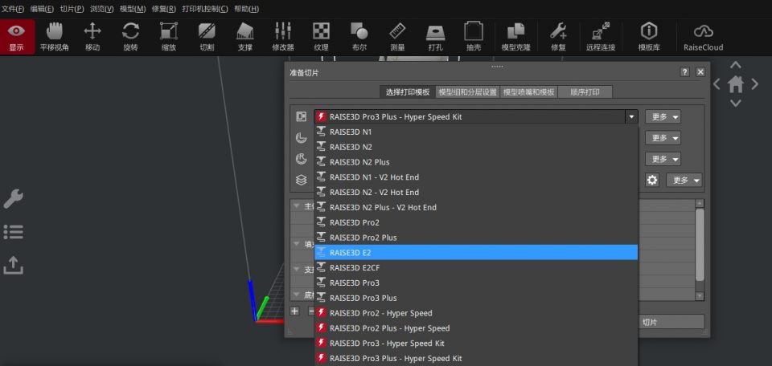The width and height of the screenshot is (772, 366).
Task: Select the 测量 measure tool
Action: point(397,37)
